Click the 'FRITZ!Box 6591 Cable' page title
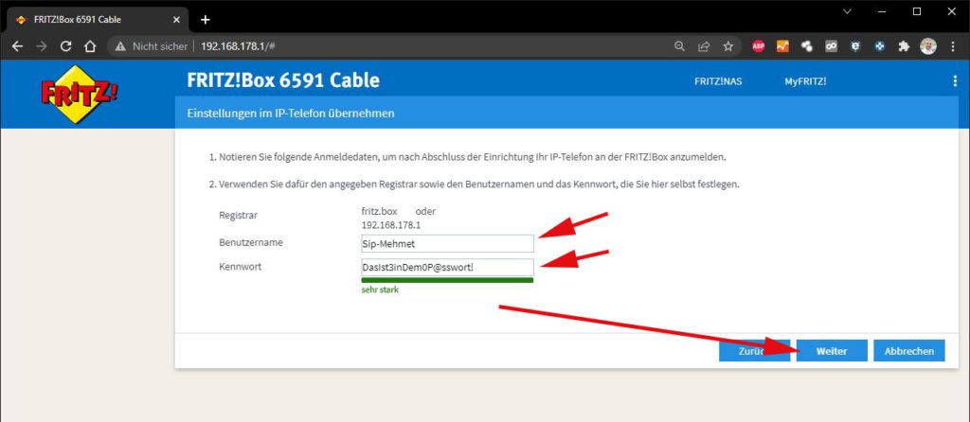The height and width of the screenshot is (422, 970). (283, 80)
